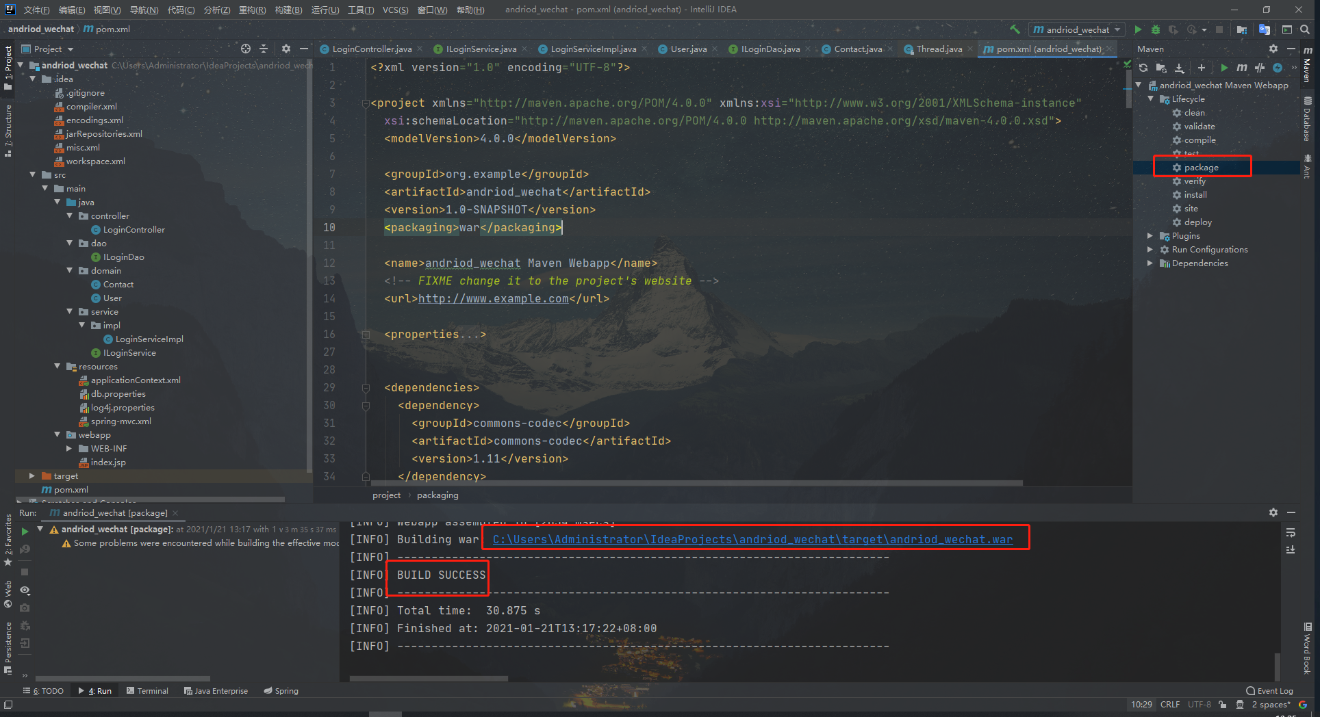This screenshot has height=717, width=1320.
Task: Rerun the build with the Run panel's green arrow
Action: coord(25,532)
